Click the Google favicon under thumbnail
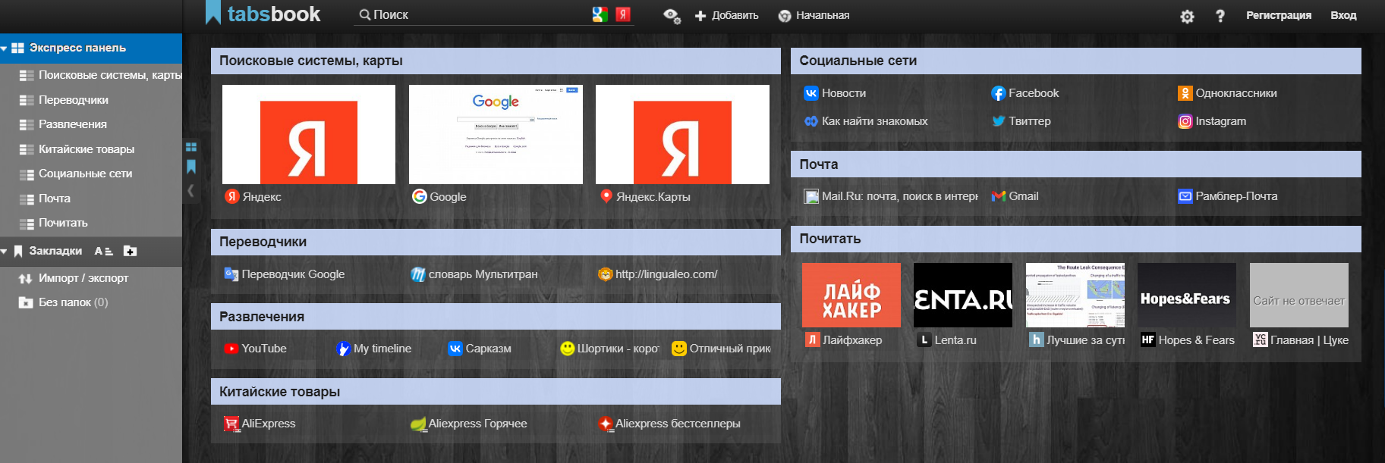The height and width of the screenshot is (463, 1385). [x=419, y=196]
